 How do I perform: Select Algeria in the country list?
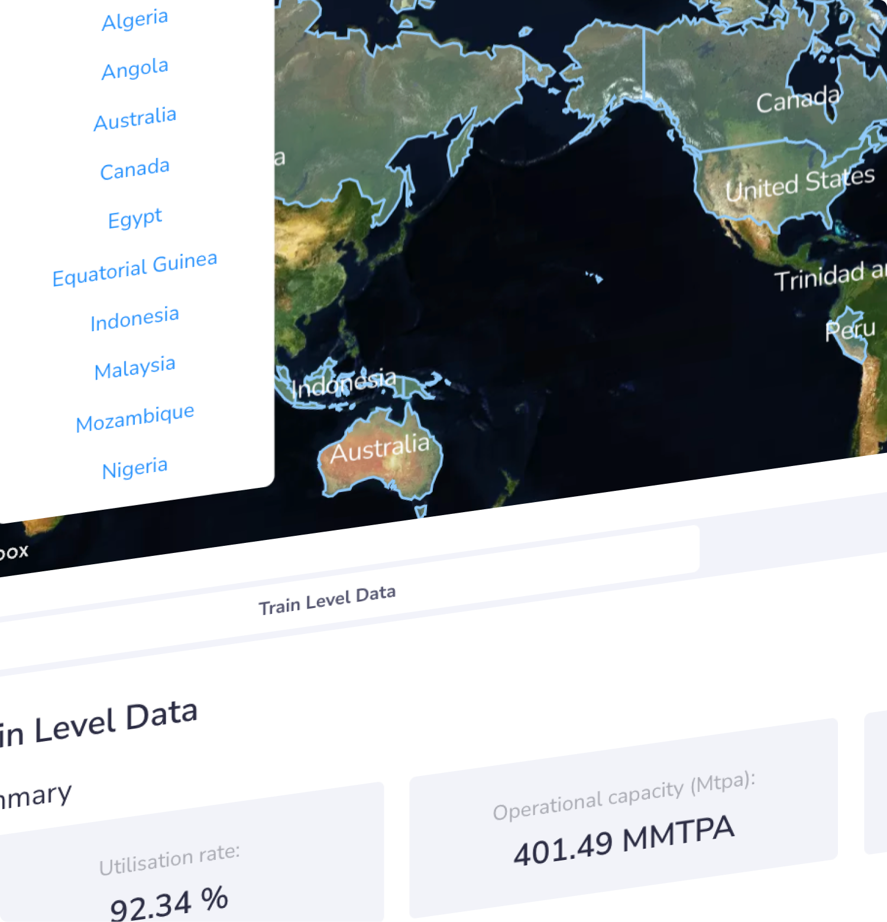click(135, 20)
